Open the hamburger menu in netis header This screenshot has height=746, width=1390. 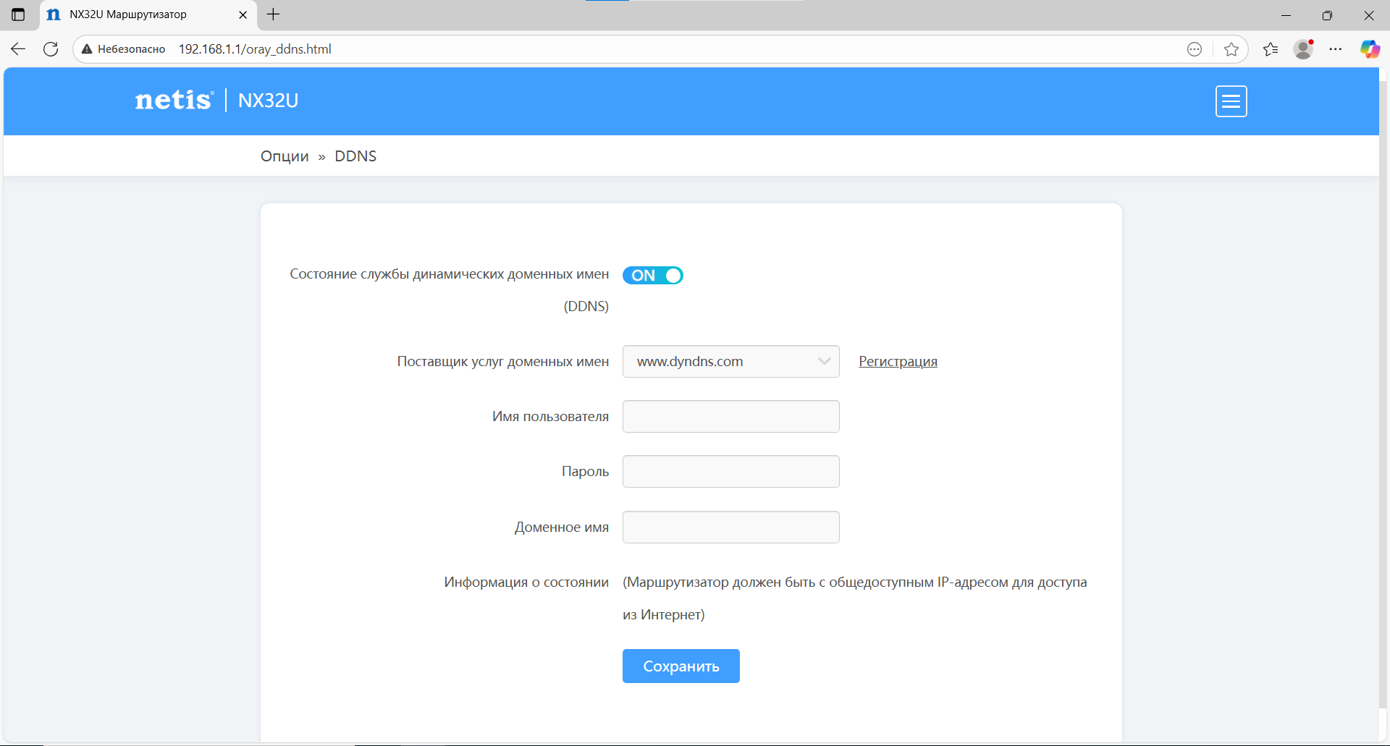pos(1231,101)
